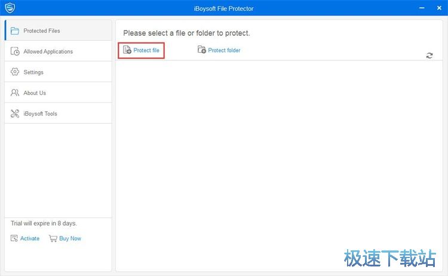
Task: Click the Protect folder icon
Action: 202,50
